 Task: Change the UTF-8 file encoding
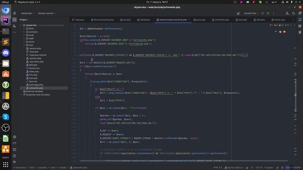[x=259, y=168]
